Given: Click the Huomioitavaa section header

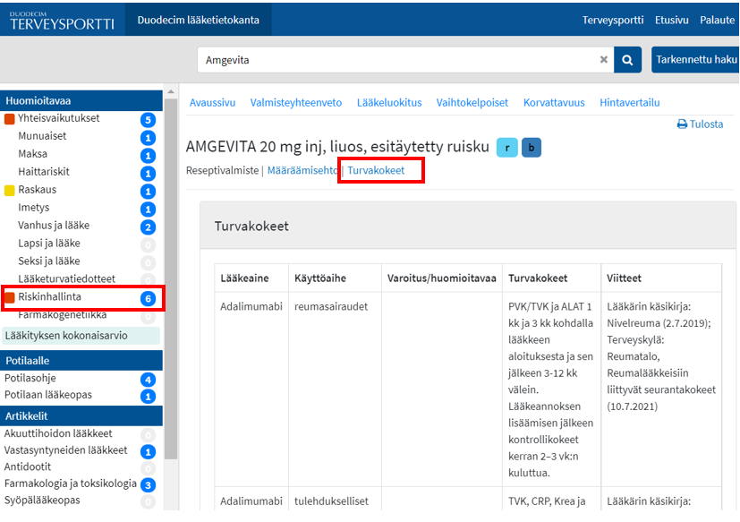Looking at the screenshot, I should coord(81,100).
